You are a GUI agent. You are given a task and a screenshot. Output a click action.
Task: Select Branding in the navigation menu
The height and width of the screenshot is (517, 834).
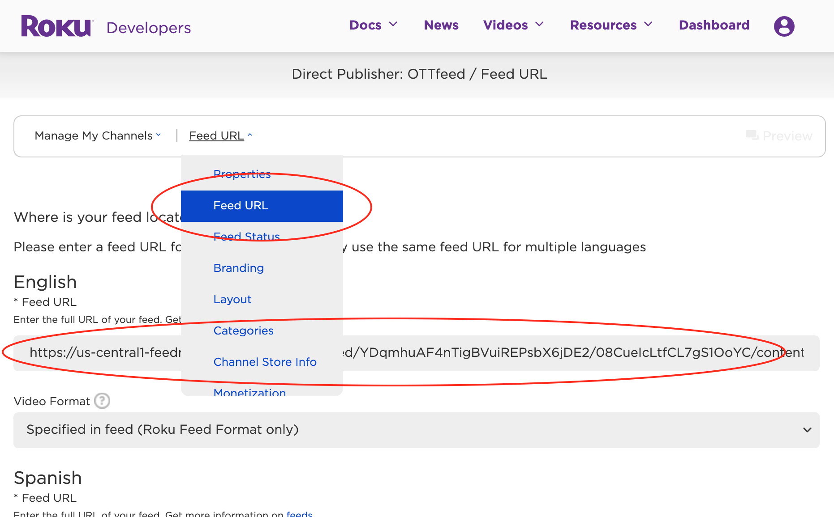click(x=238, y=268)
